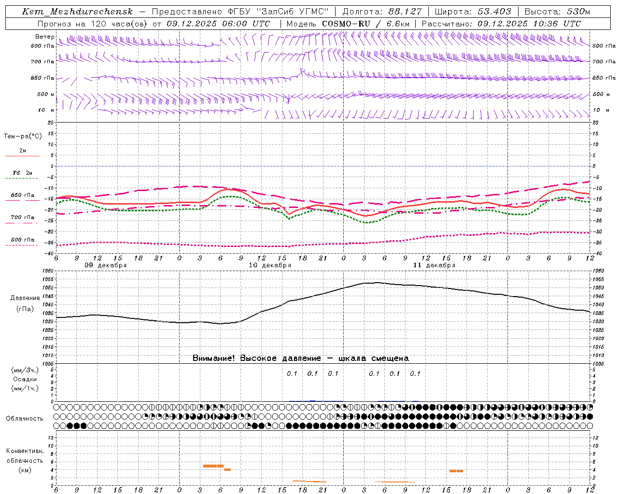Click the dash-dot 700 гПа temperature legend line
Screen dimensions: 618x494
(x=21, y=223)
